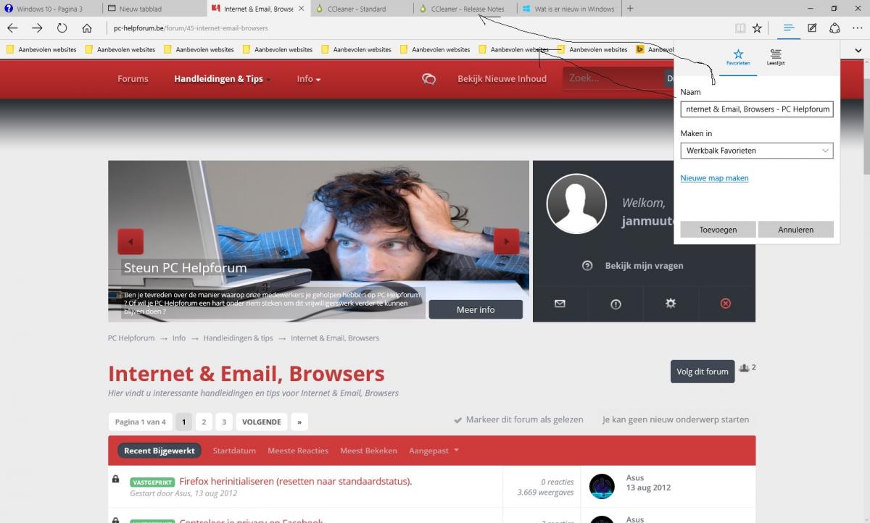Viewport: 870px width, 523px height.
Task: Click the VOLGENDE pagination button
Action: click(x=261, y=422)
